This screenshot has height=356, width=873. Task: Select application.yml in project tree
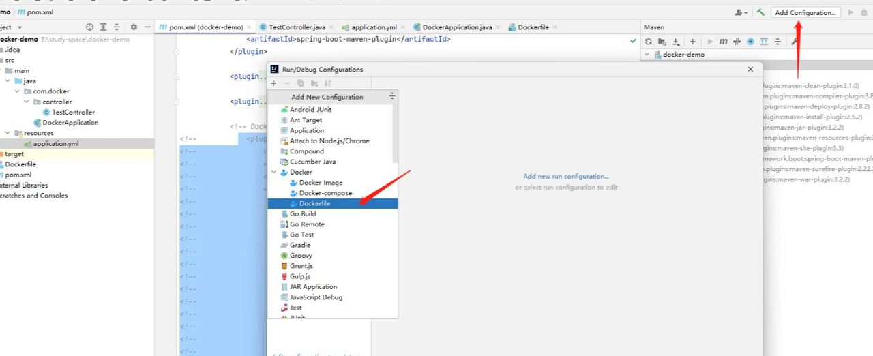tap(55, 144)
